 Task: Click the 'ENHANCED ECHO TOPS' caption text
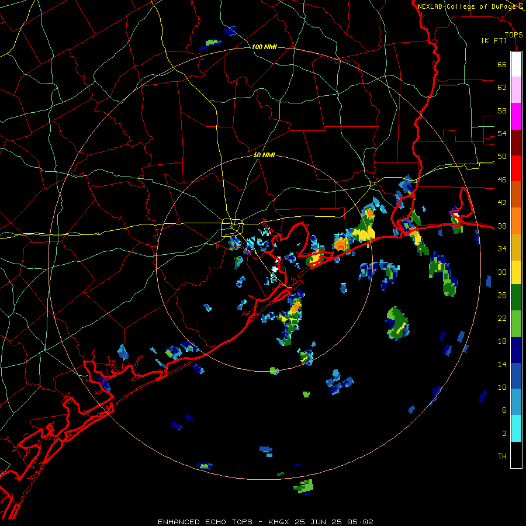205,522
